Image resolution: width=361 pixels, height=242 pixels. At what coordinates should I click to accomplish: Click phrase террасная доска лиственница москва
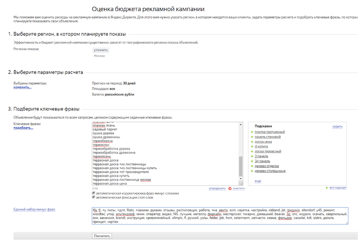122,180
